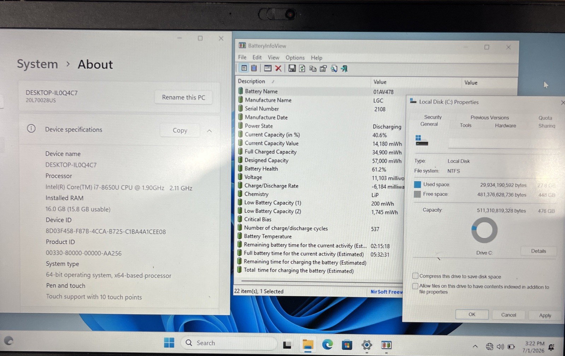The height and width of the screenshot is (356, 565).
Task: Open the Properties toolbar icon in BatteryInfoView
Action: click(x=323, y=69)
